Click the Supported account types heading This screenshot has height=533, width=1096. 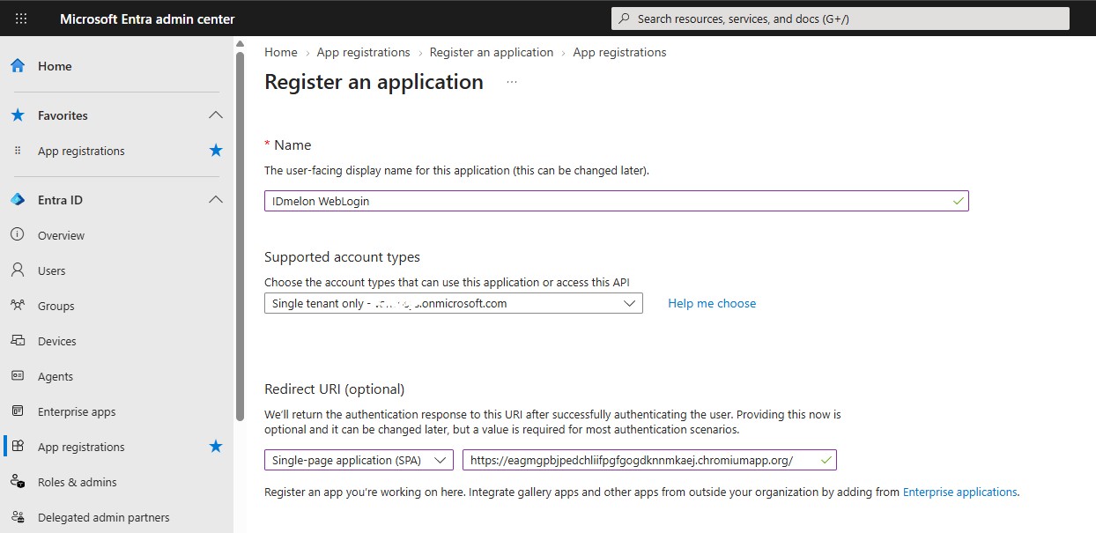tap(343, 257)
